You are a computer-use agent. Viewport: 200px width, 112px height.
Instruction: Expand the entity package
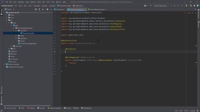[x=16, y=36]
